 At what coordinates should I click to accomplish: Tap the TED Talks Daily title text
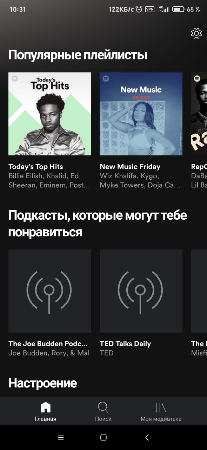tap(125, 344)
